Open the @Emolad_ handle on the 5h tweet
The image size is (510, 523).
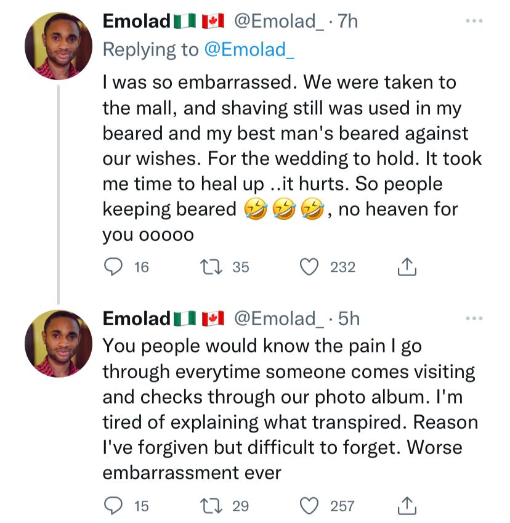(x=278, y=319)
